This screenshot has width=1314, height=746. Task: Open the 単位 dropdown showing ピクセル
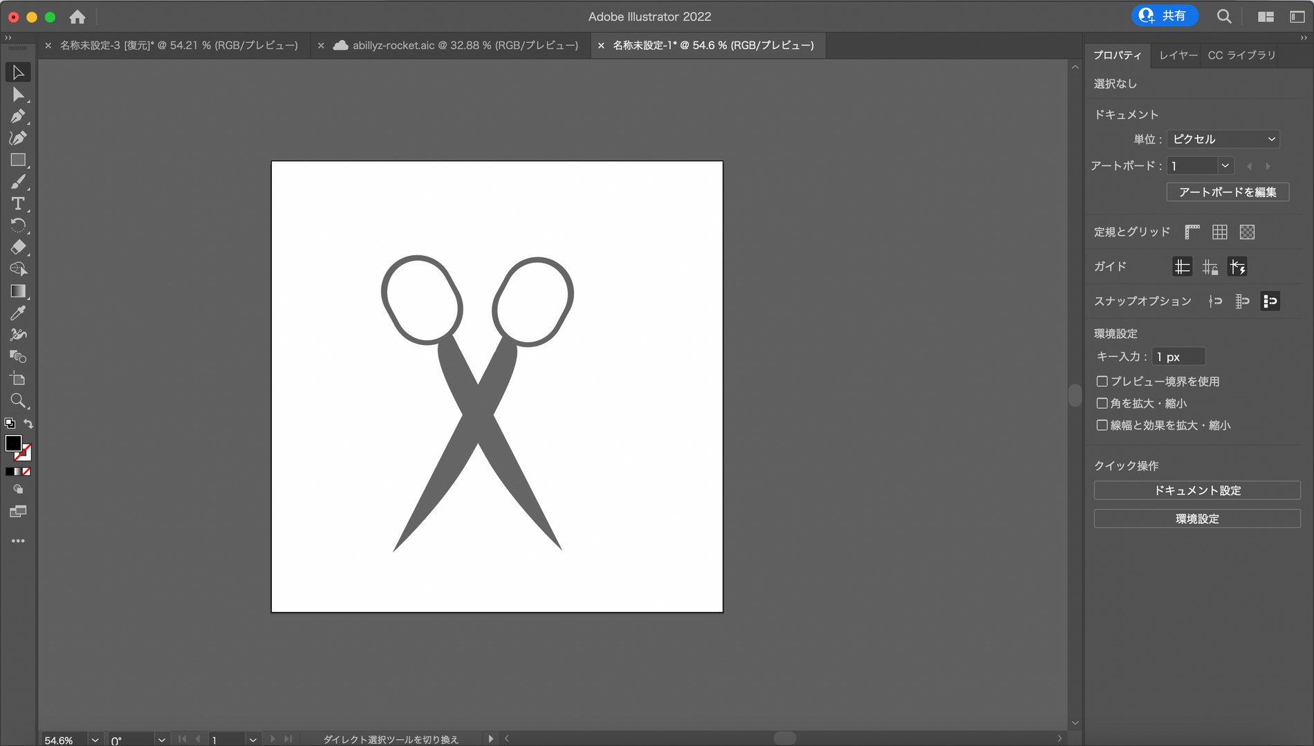(1223, 138)
